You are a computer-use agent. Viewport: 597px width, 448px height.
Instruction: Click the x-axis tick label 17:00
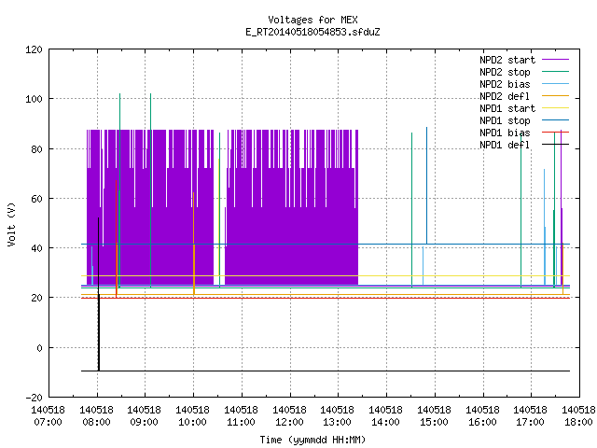point(530,422)
